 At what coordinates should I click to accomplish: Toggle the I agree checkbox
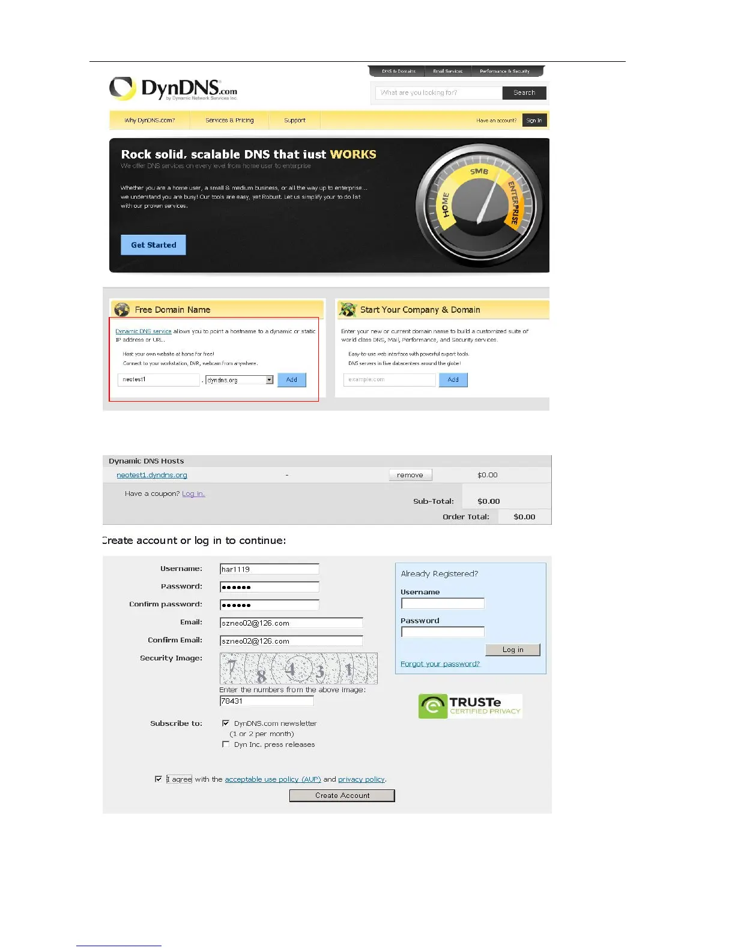159,779
